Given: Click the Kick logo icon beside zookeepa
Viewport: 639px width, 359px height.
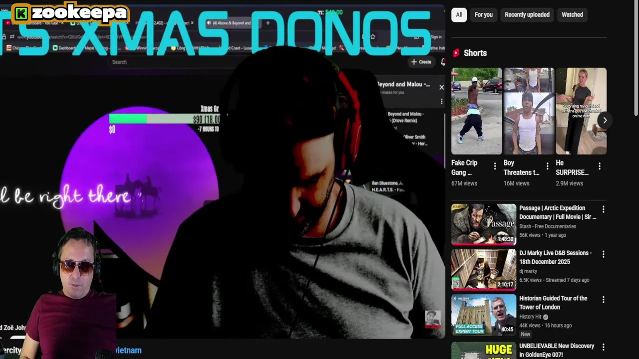Looking at the screenshot, I should pos(21,13).
